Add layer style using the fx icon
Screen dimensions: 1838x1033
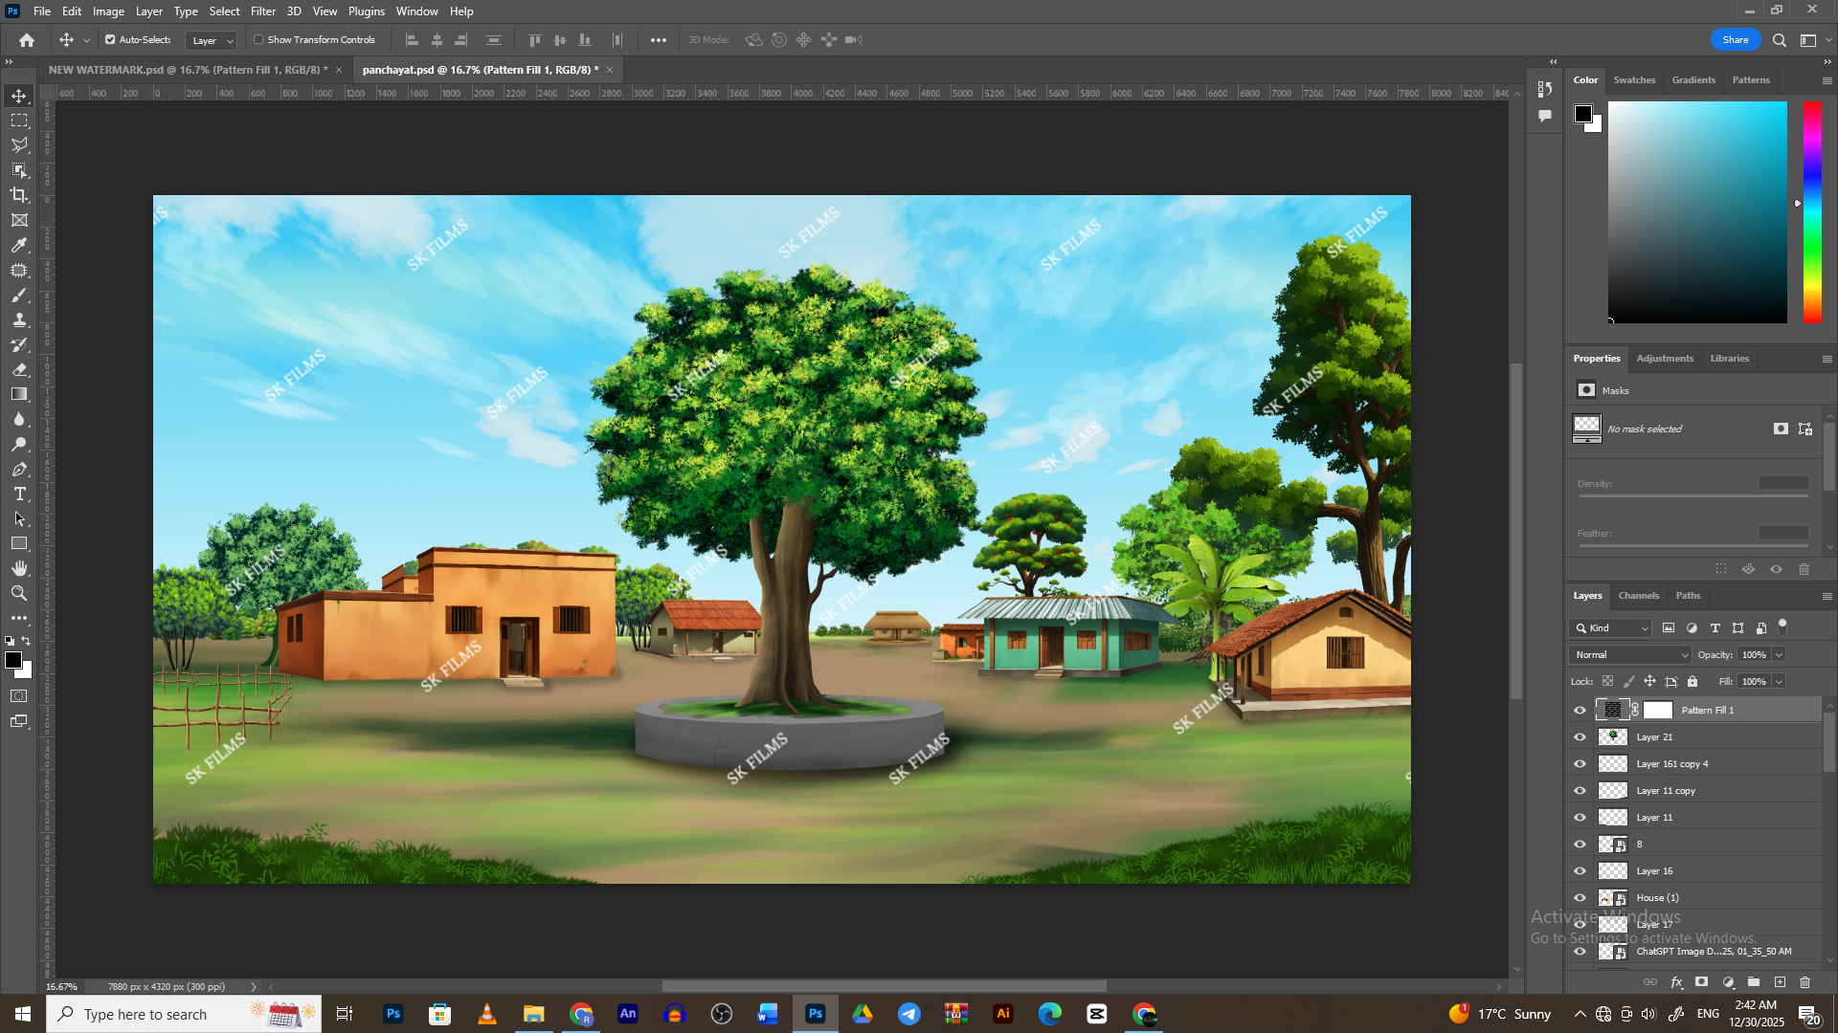coord(1676,982)
